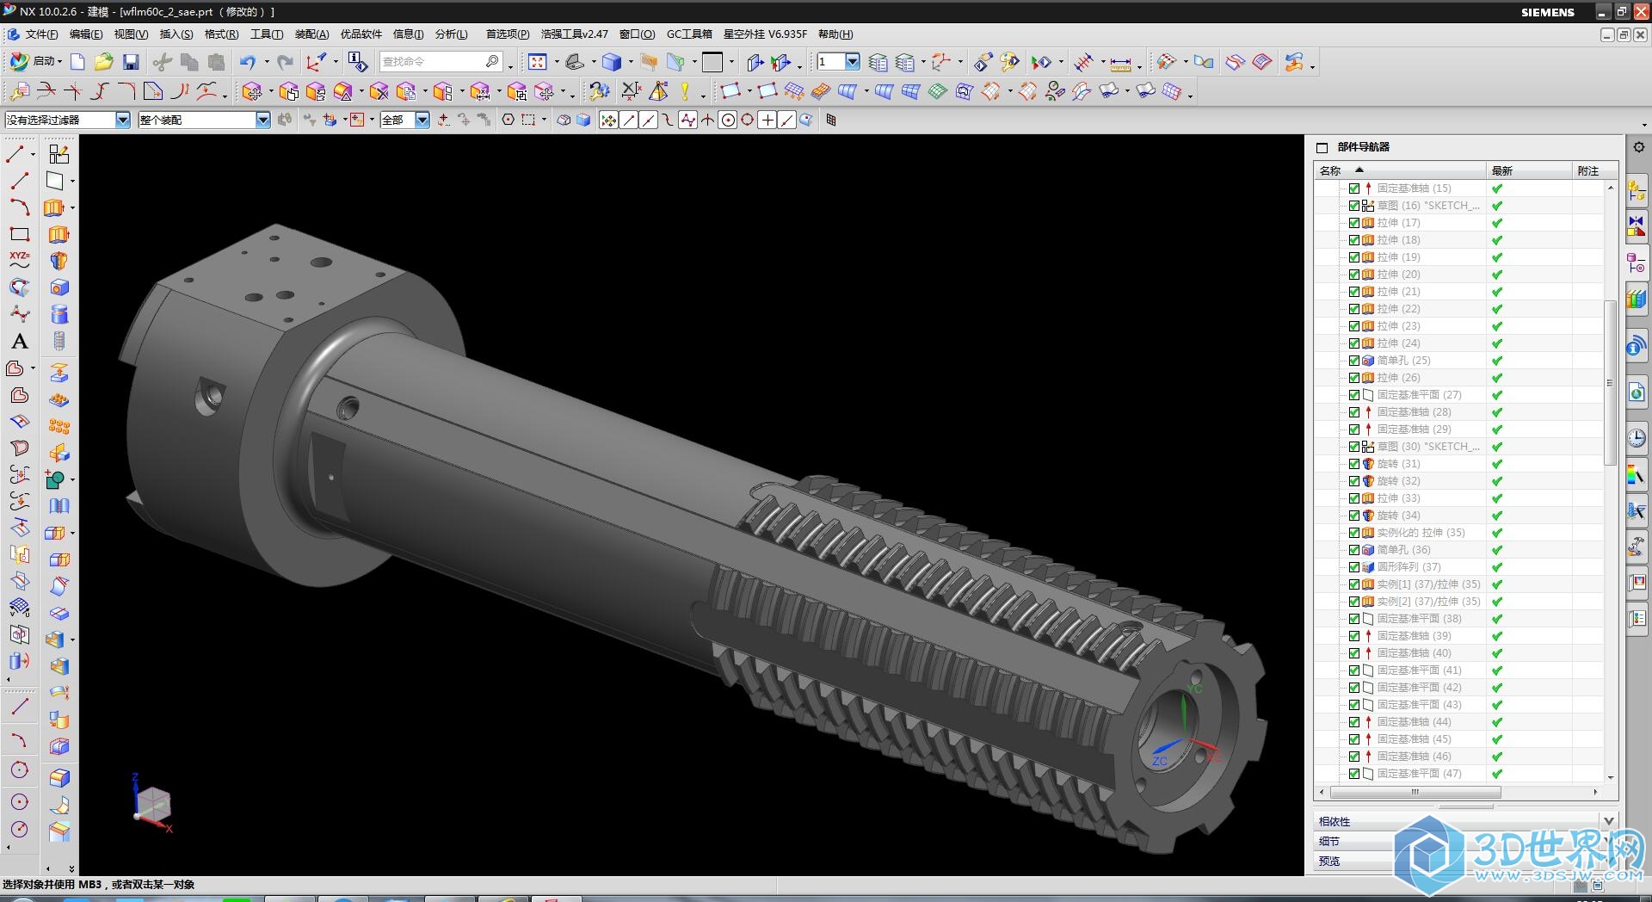Click the move object cube icon
This screenshot has height=902, width=1652.
252,91
